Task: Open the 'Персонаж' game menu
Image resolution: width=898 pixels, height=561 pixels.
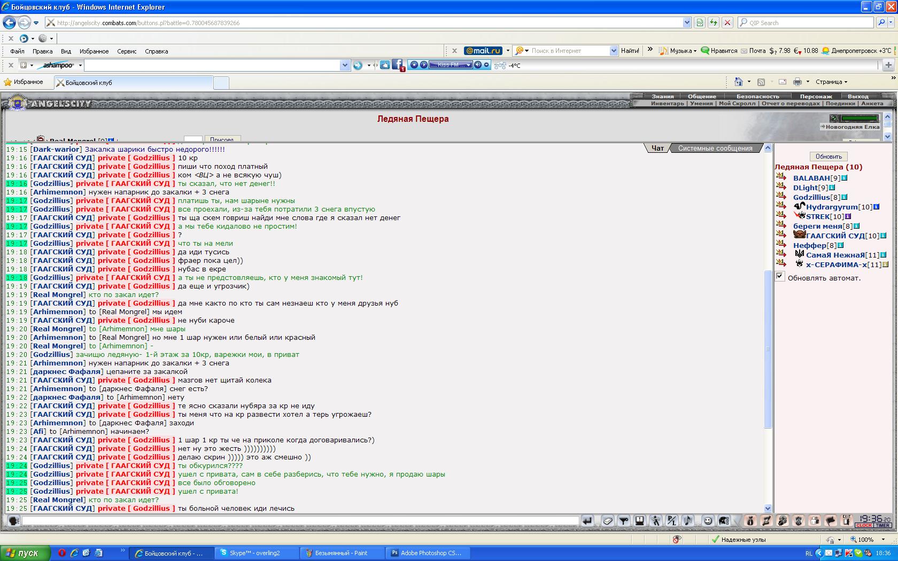Action: [x=816, y=96]
